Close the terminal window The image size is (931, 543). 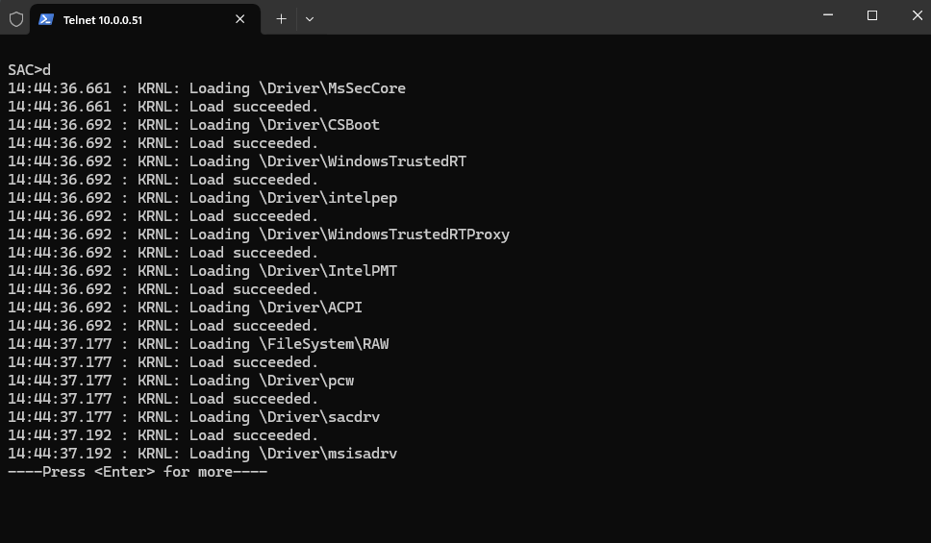click(x=917, y=15)
